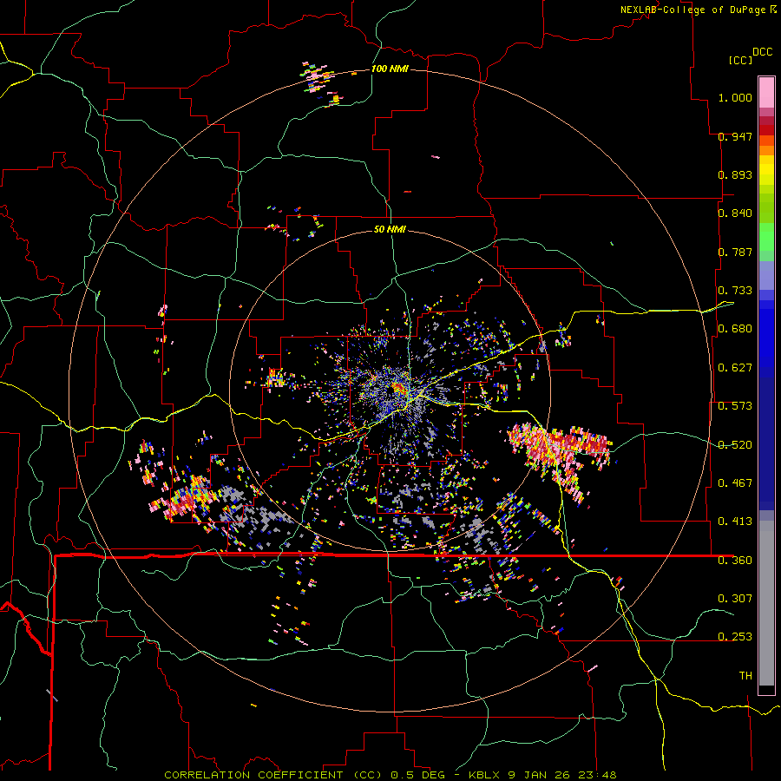
Task: Select the 0.520 scale value
Action: tap(735, 445)
